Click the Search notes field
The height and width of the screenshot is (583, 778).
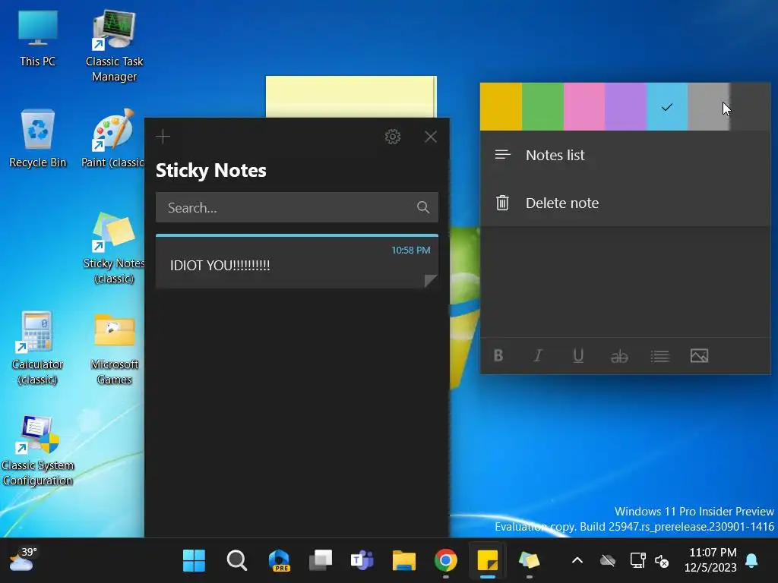[297, 207]
